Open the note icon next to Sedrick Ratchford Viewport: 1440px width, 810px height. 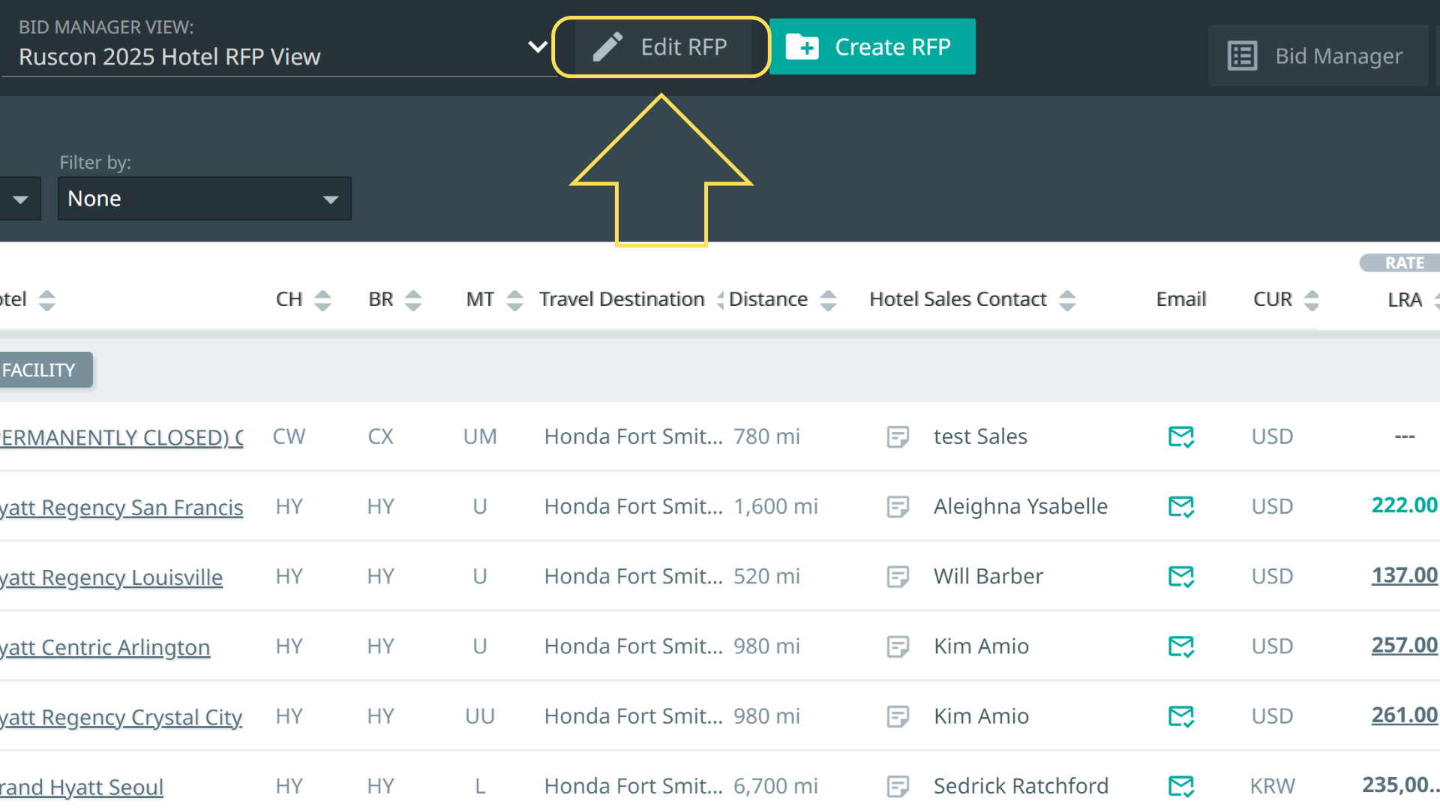897,786
